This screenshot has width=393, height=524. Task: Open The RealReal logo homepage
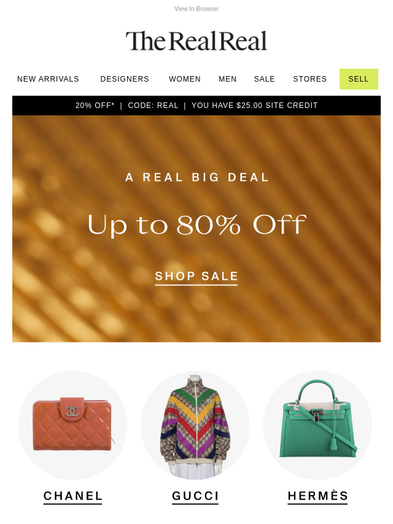(x=196, y=41)
